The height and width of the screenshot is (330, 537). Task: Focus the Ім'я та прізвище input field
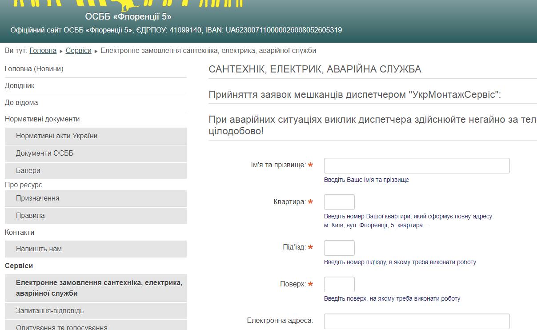[x=417, y=165]
